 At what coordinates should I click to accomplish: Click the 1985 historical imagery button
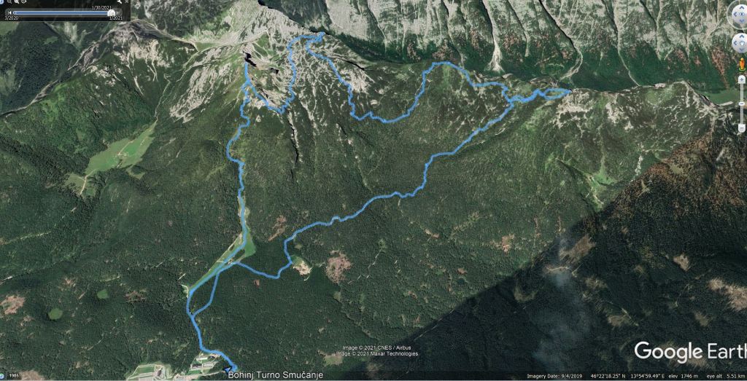point(15,376)
